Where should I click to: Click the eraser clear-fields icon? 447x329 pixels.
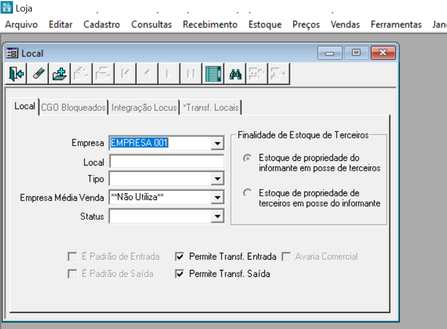(x=38, y=74)
